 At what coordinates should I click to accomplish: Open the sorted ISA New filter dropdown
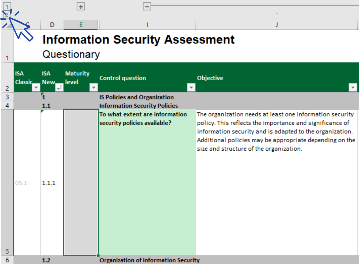tap(59, 88)
